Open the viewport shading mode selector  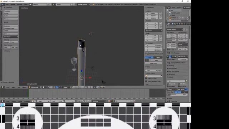point(44,87)
